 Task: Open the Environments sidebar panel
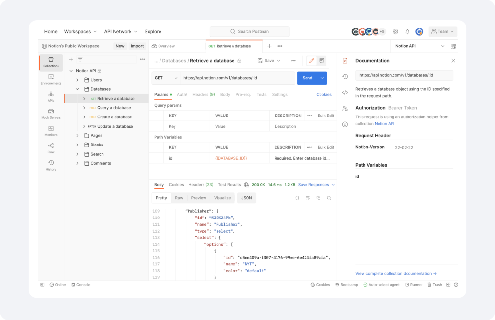tap(51, 79)
